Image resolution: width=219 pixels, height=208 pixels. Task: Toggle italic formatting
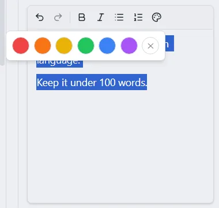point(100,17)
